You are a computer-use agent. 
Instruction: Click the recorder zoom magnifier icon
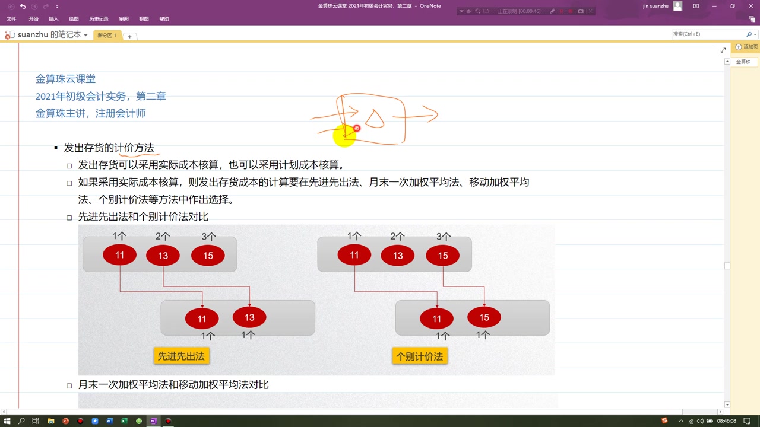(x=478, y=11)
